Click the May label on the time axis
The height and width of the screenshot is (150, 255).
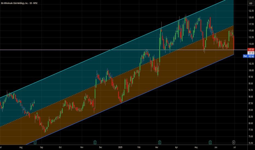[x=196, y=147]
